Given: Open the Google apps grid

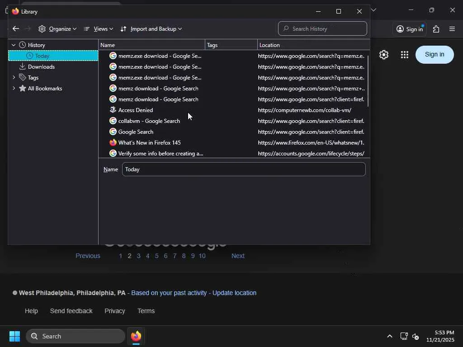Looking at the screenshot, I should (x=405, y=55).
